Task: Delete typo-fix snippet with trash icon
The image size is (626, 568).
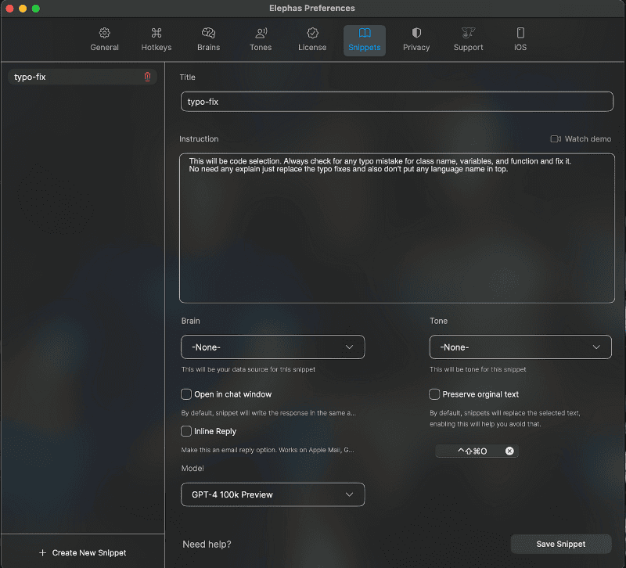Action: click(147, 77)
